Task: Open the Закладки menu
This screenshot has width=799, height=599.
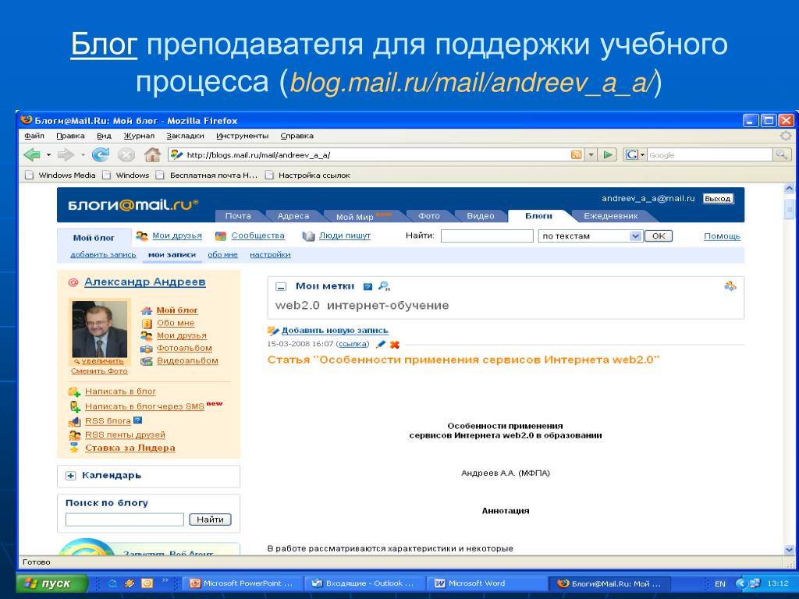Action: tap(185, 136)
